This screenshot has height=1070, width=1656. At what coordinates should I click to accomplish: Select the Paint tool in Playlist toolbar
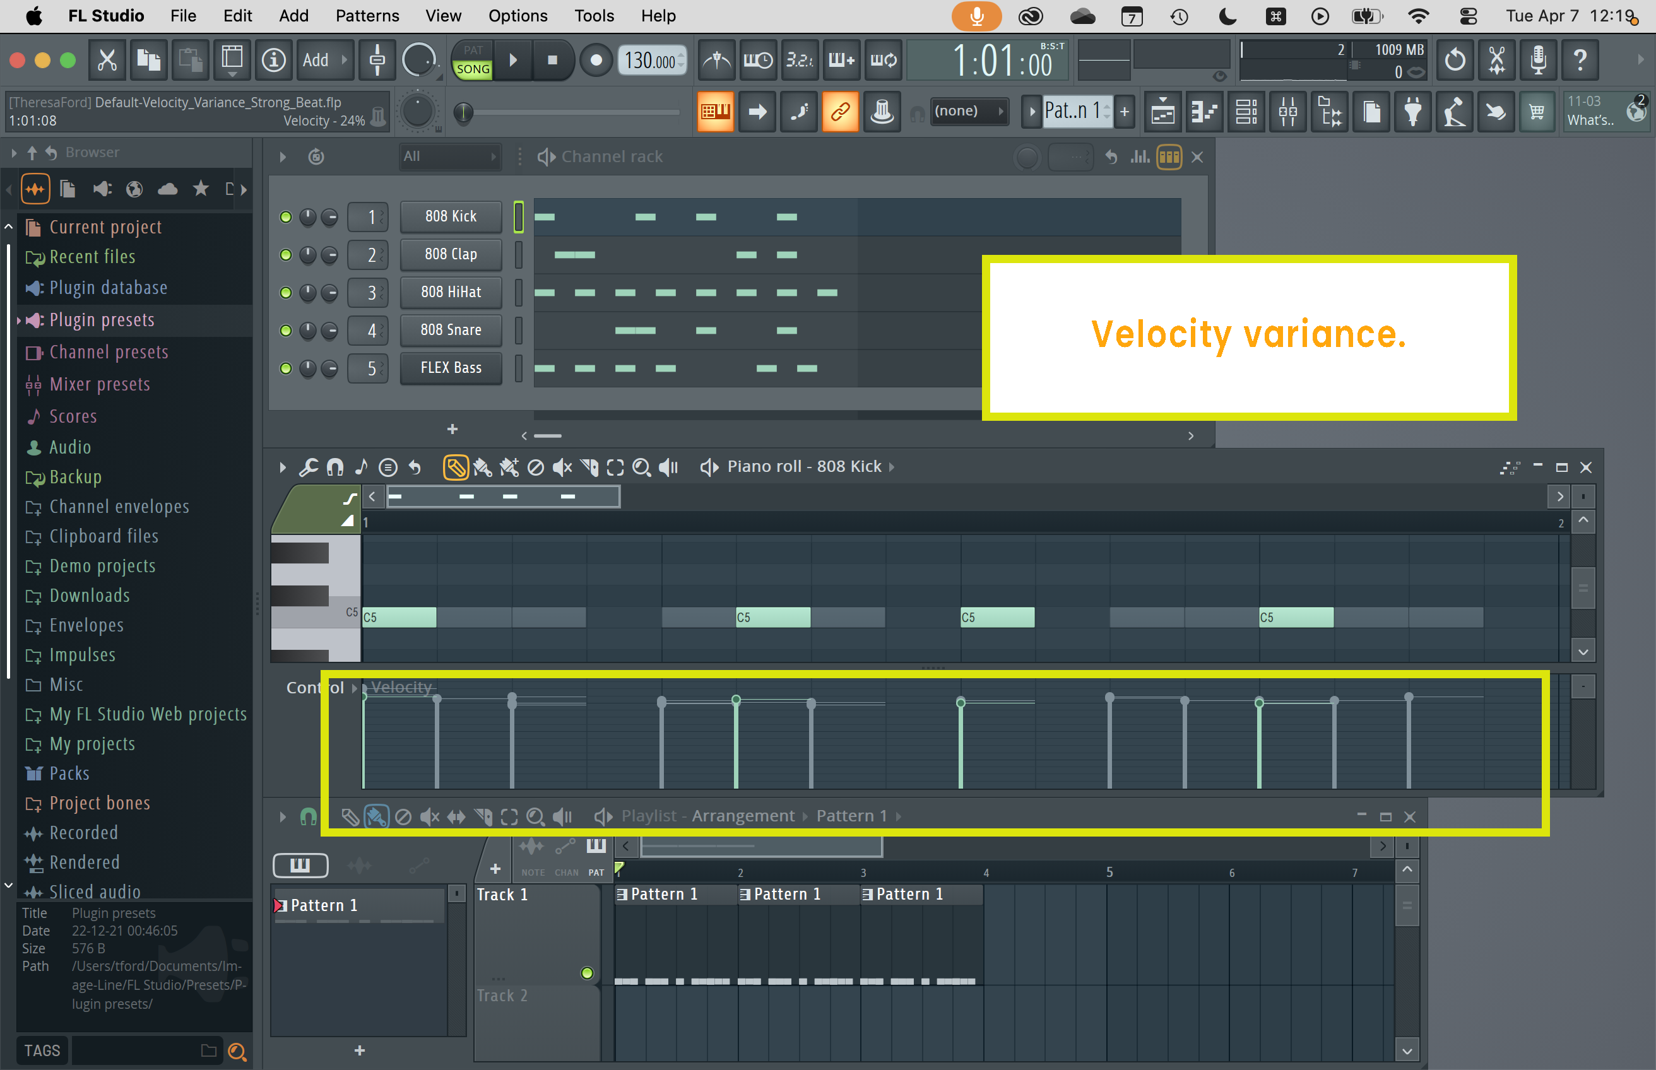click(x=376, y=816)
